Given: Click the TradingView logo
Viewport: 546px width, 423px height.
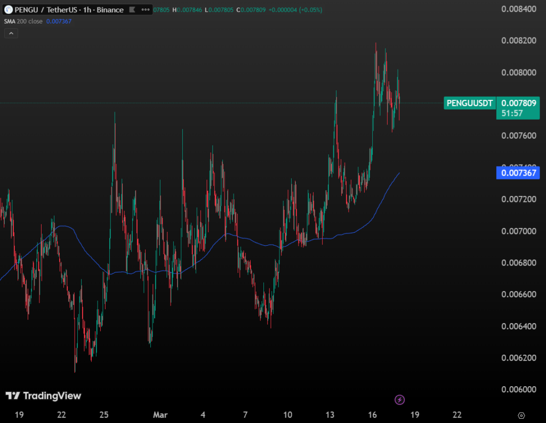Looking at the screenshot, I should pyautogui.click(x=43, y=396).
